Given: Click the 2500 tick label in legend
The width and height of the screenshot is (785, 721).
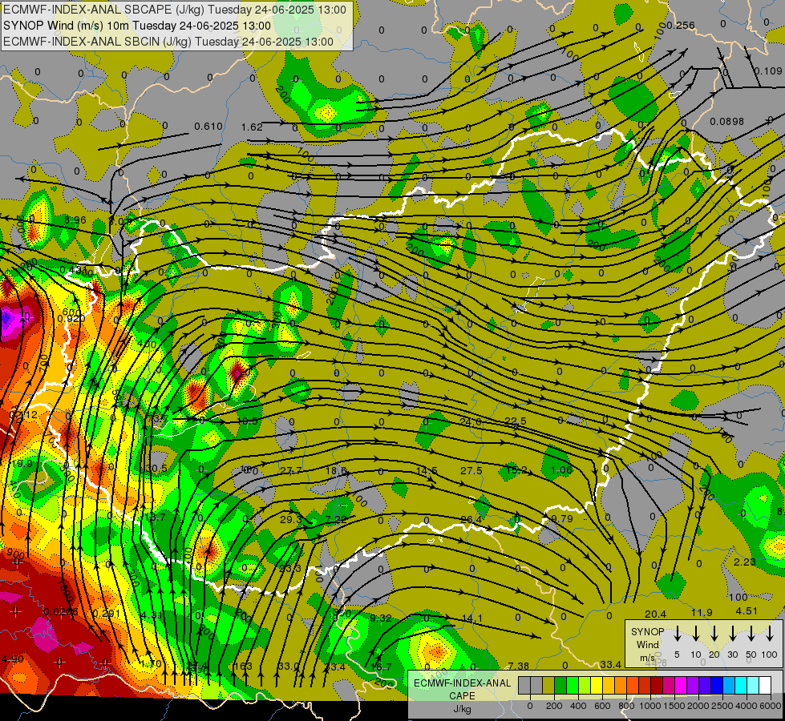Looking at the screenshot, I should pyautogui.click(x=722, y=706).
